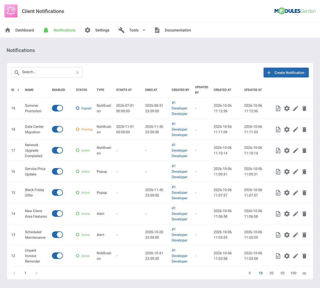Edit Network Upgrade Completed notification

(x=296, y=151)
